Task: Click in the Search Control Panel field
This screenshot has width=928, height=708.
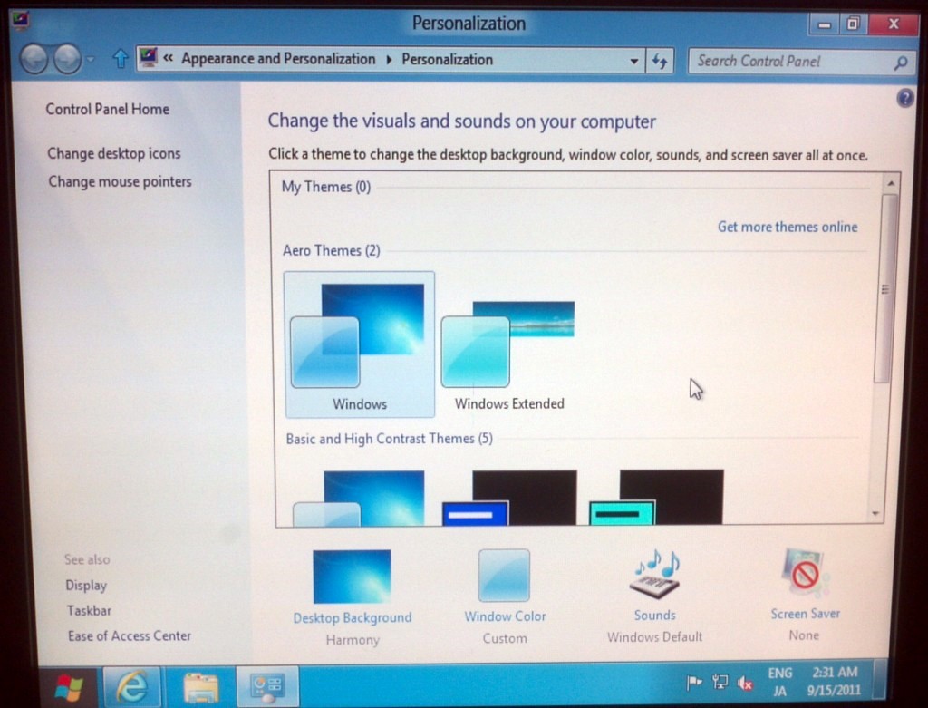Action: pyautogui.click(x=788, y=62)
